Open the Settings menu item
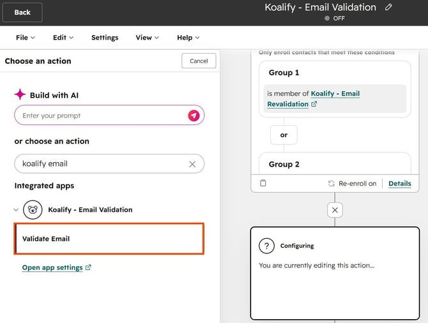 105,38
